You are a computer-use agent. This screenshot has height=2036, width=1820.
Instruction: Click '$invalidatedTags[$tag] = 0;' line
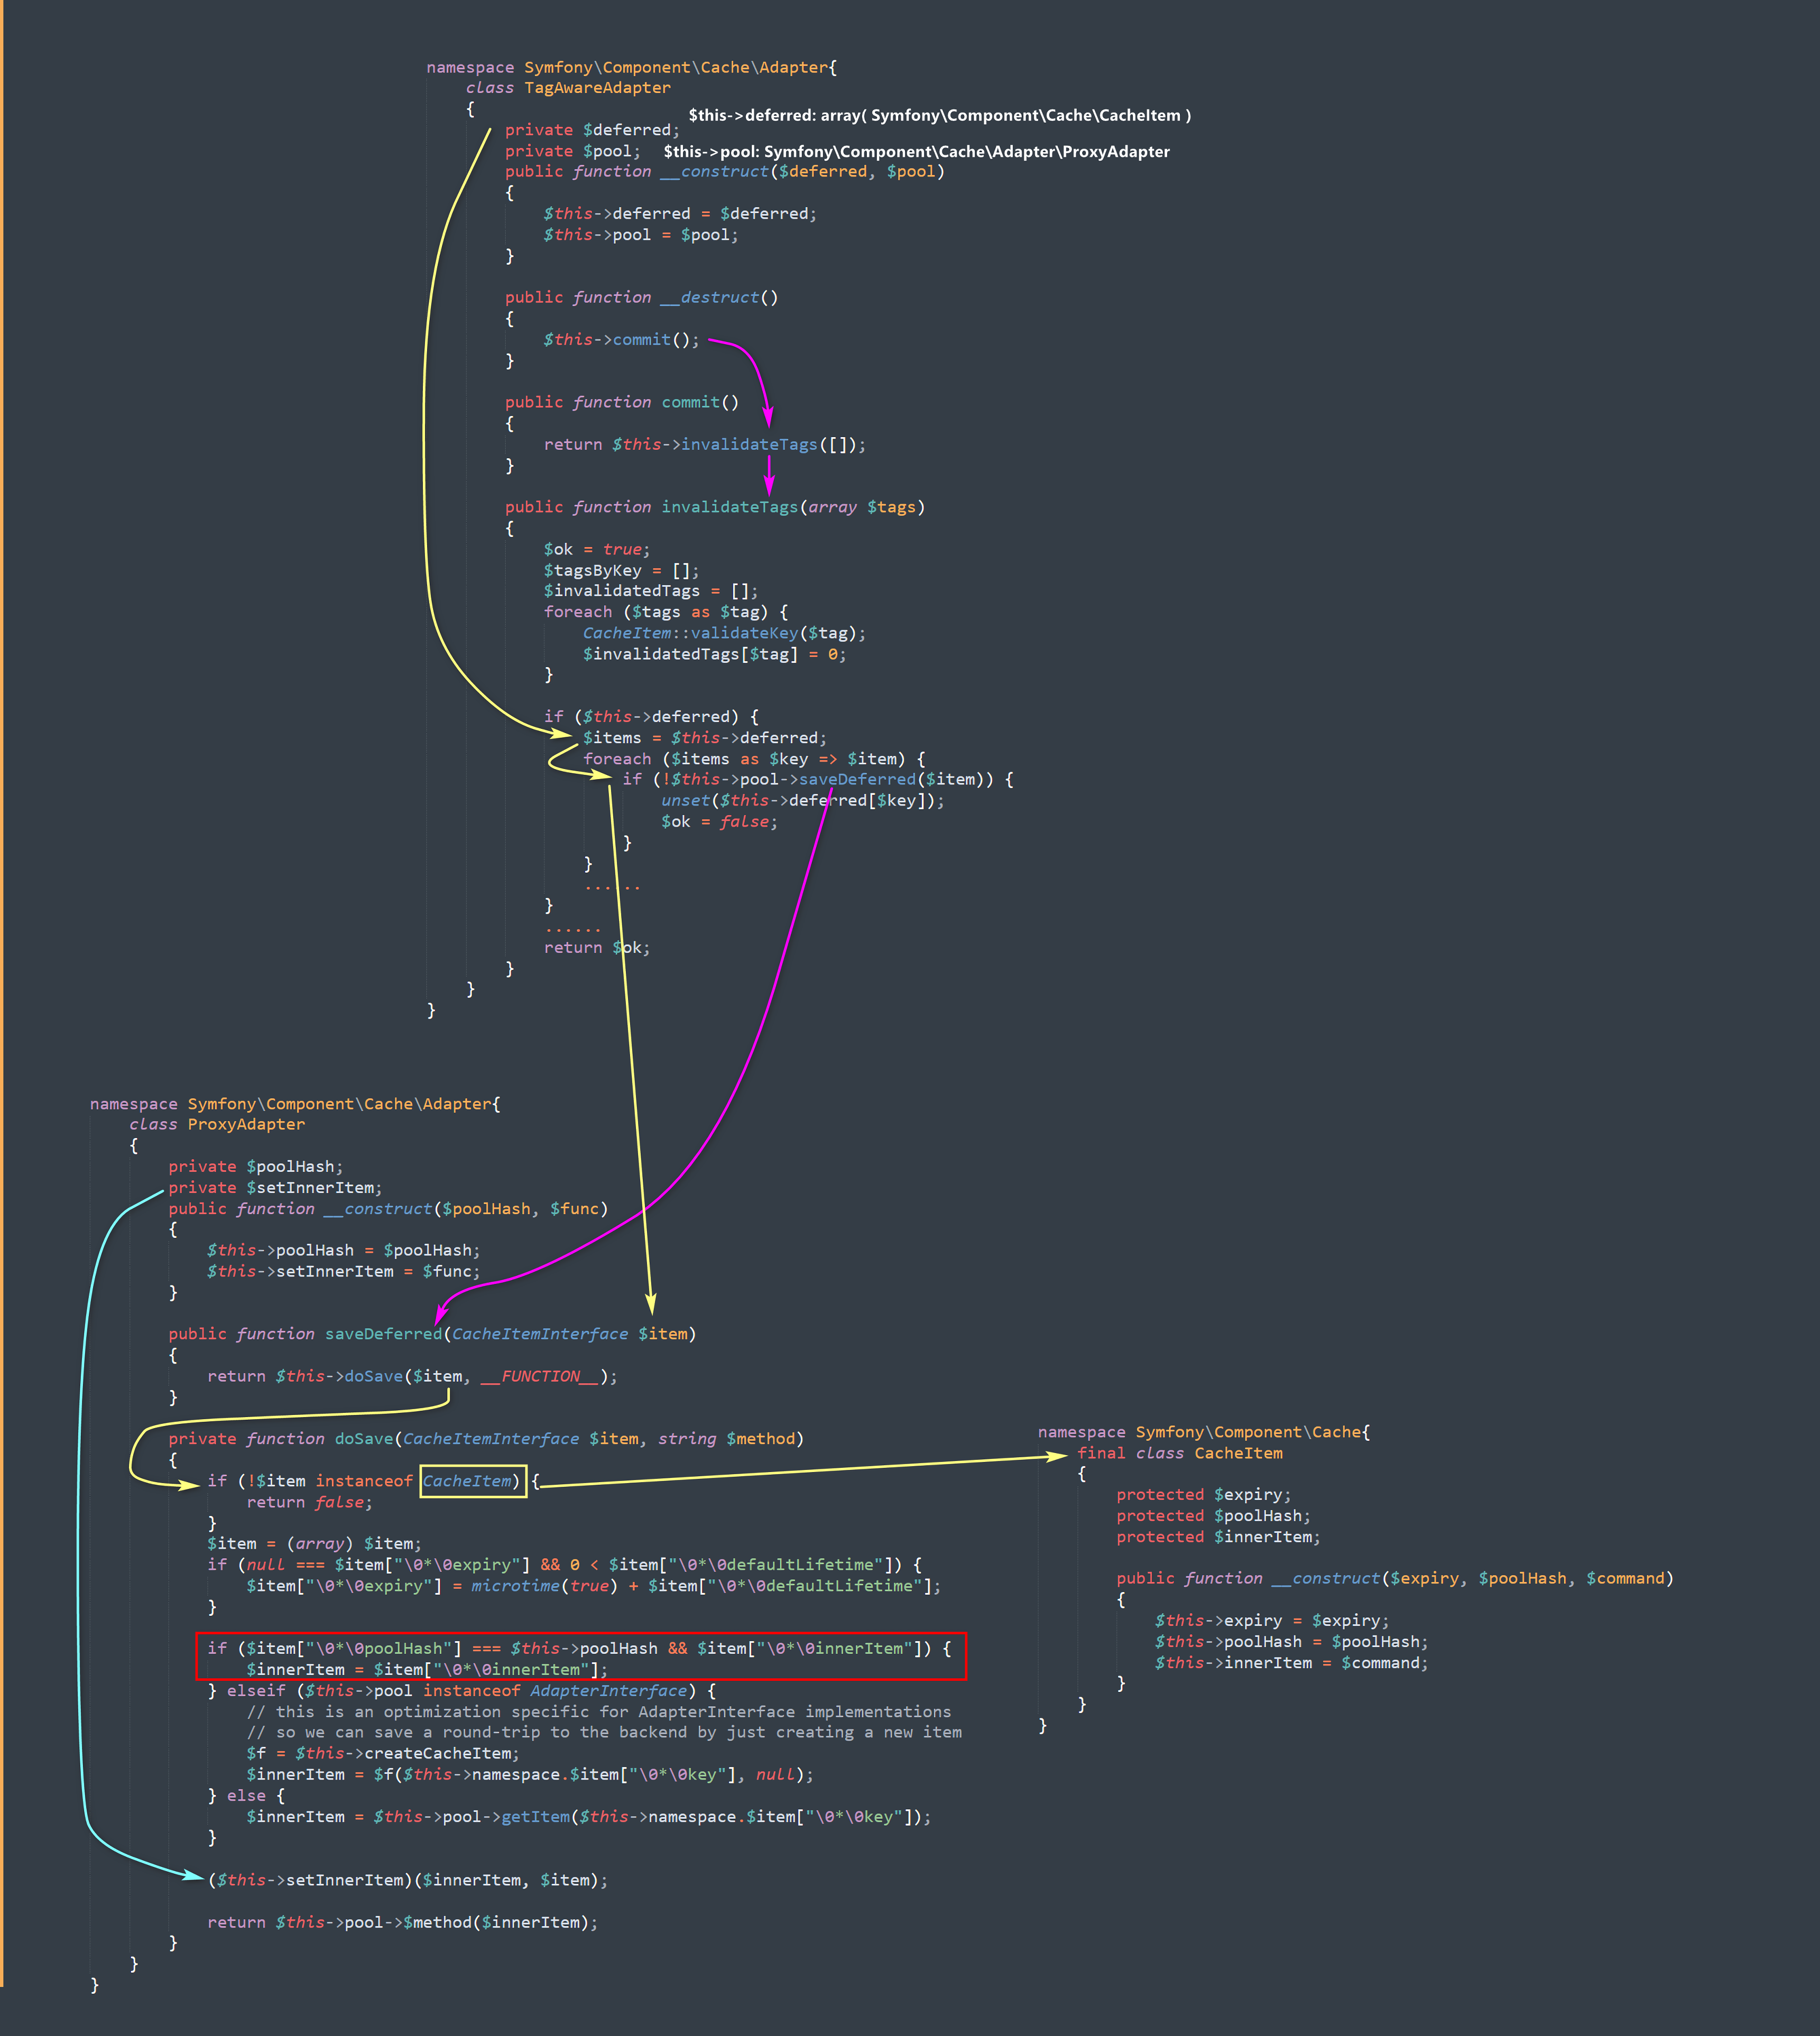point(715,654)
